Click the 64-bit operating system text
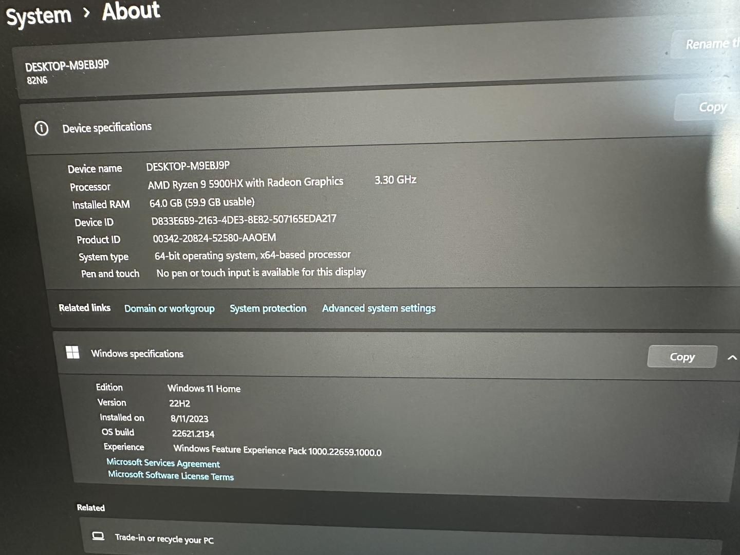Viewport: 740px width, 555px height. (x=253, y=255)
